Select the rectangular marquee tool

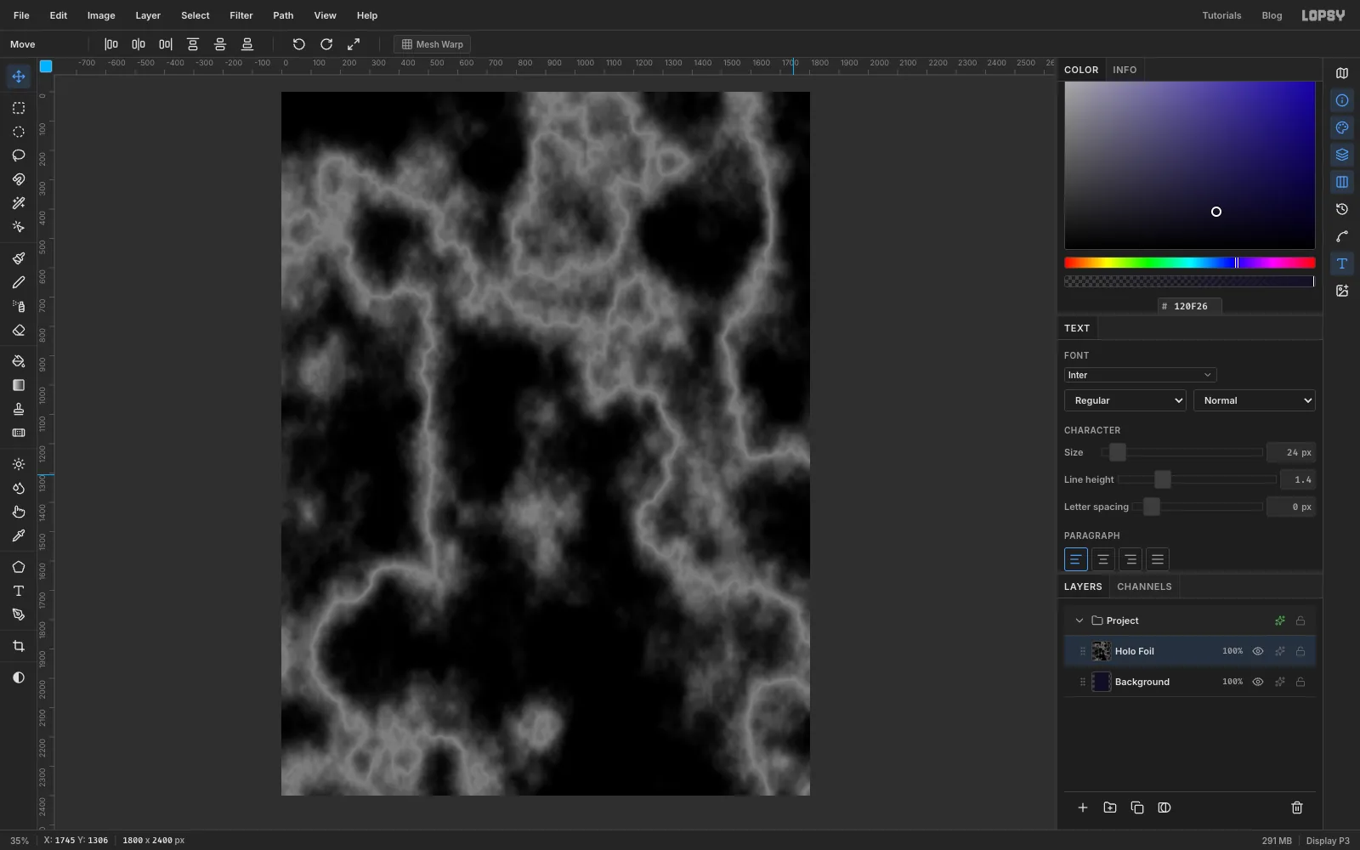pyautogui.click(x=19, y=108)
